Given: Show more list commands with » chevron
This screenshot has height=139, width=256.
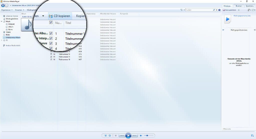Looking at the screenshot, I should (239, 10).
